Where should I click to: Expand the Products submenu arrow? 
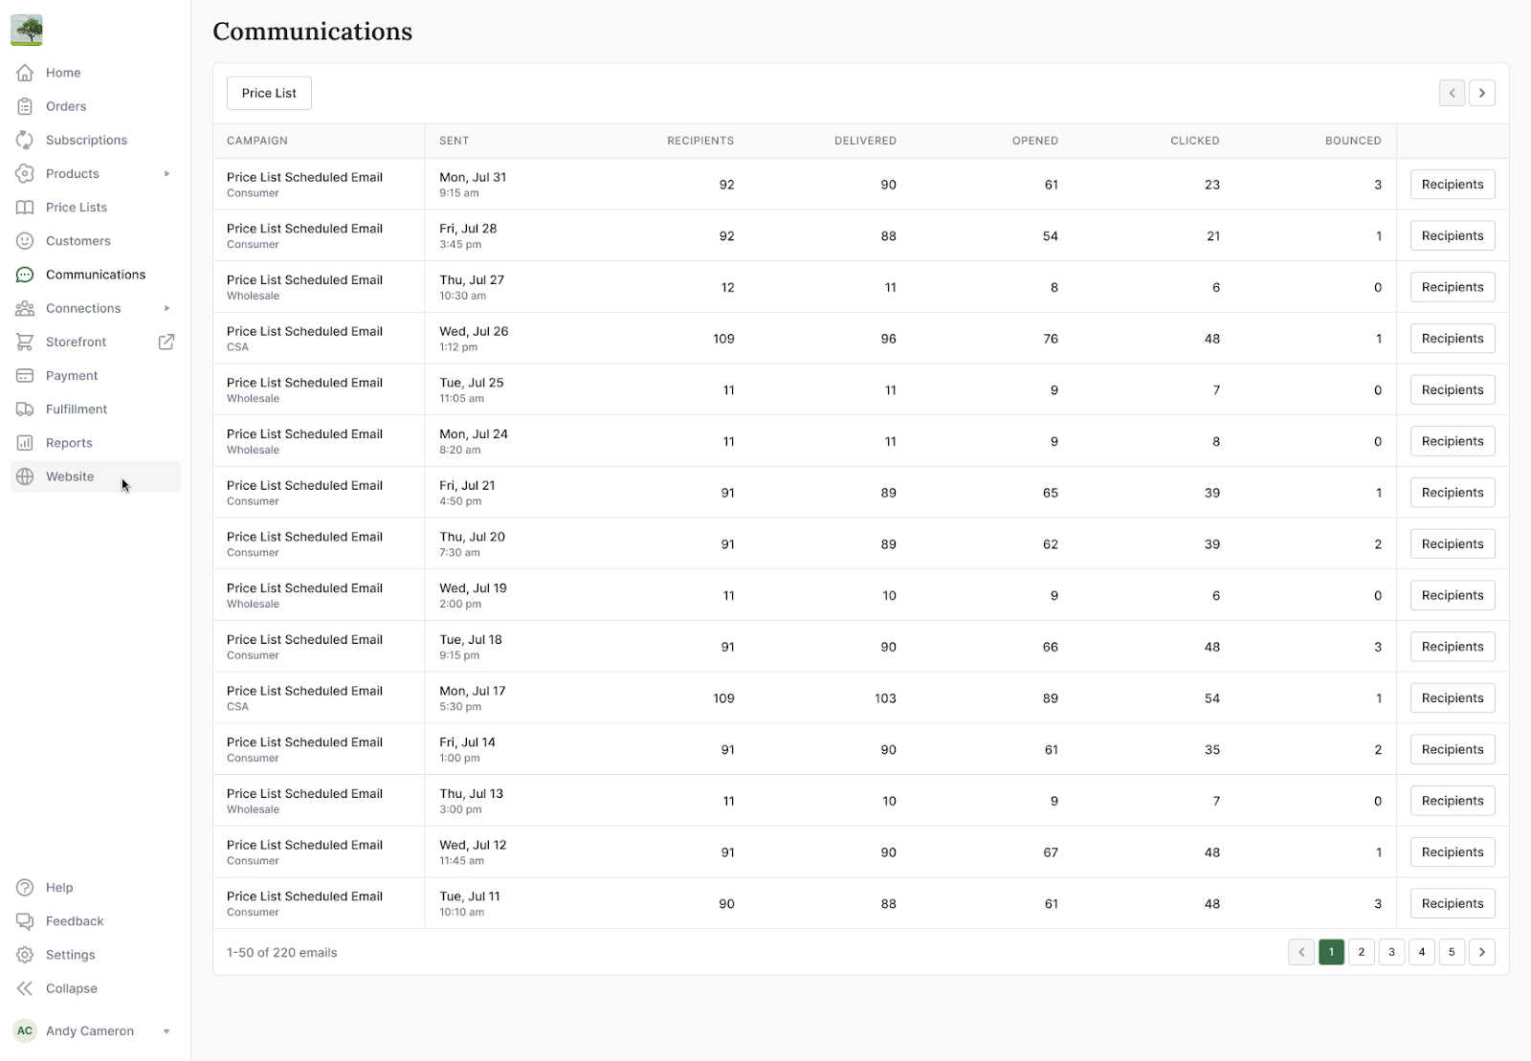tap(166, 173)
